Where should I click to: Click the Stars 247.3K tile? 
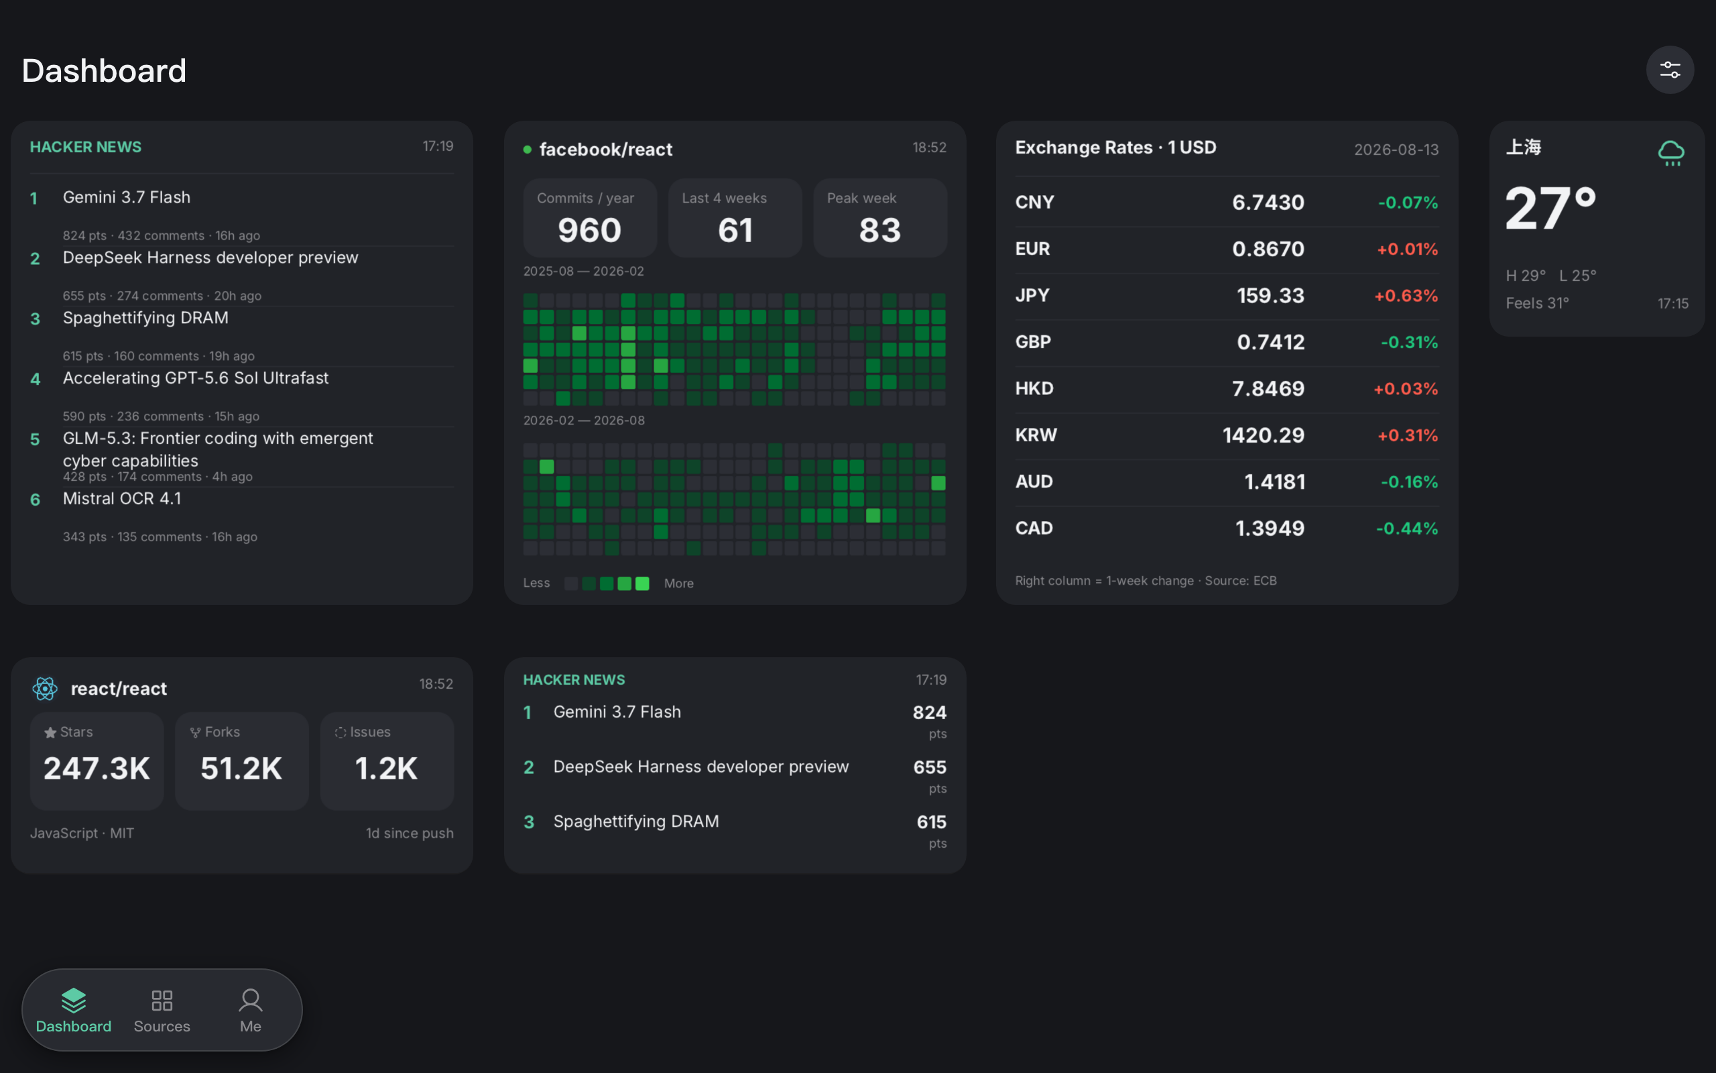pyautogui.click(x=97, y=760)
